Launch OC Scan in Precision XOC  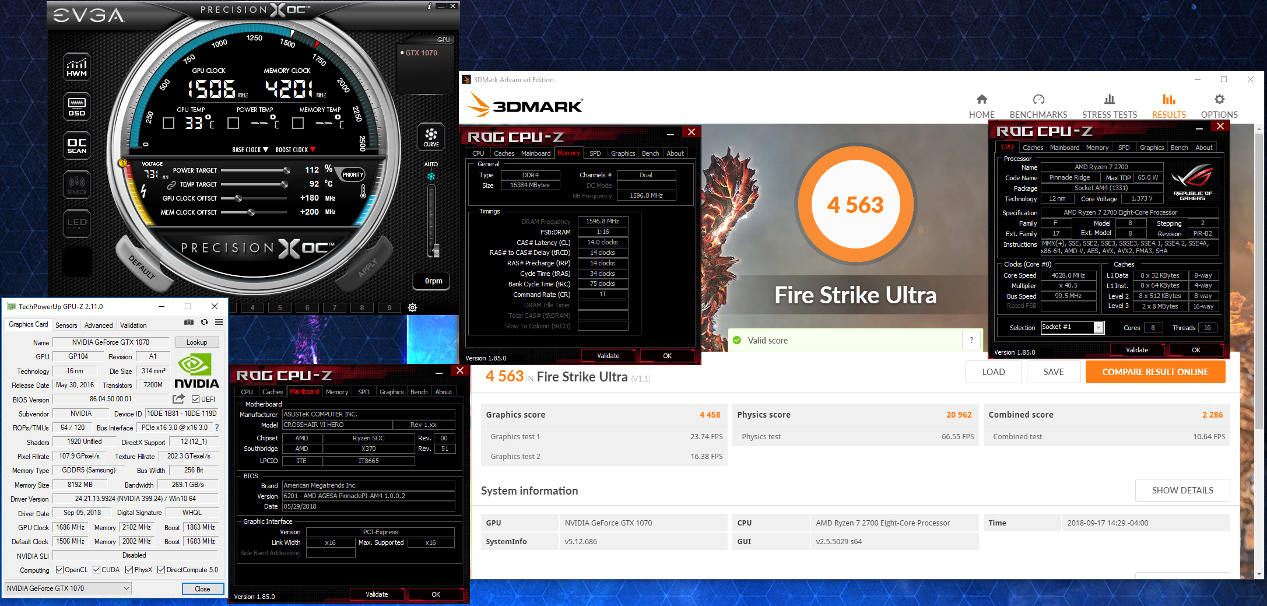(x=77, y=145)
